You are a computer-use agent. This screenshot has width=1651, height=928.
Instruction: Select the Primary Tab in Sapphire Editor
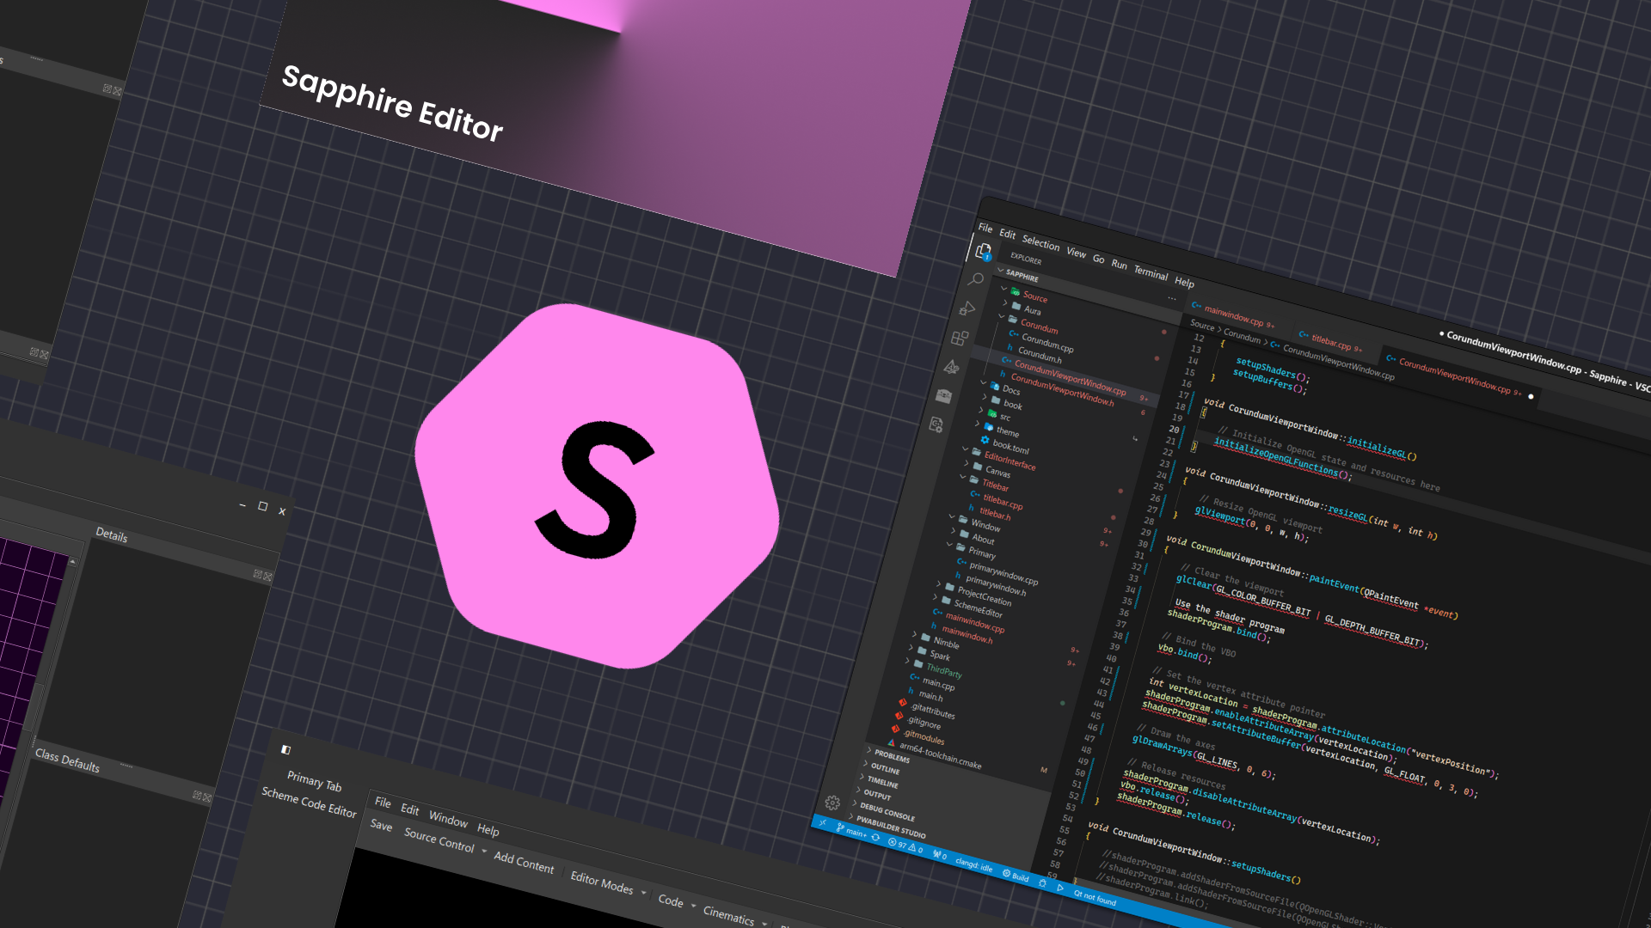[314, 781]
